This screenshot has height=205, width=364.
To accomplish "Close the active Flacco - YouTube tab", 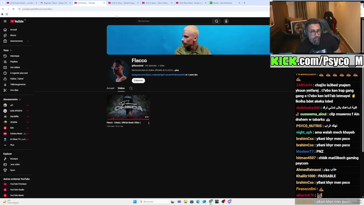I will [x=104, y=3].
